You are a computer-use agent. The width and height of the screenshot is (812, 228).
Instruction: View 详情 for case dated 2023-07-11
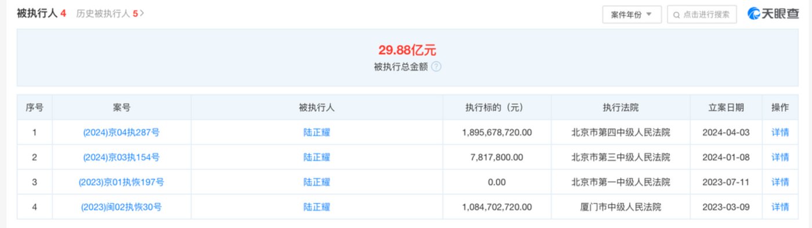click(780, 182)
